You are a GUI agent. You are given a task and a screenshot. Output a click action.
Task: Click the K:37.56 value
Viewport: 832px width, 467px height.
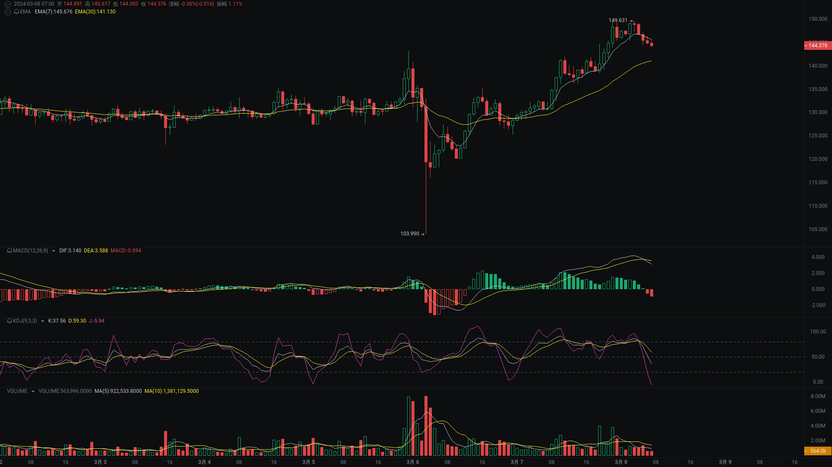pos(57,321)
